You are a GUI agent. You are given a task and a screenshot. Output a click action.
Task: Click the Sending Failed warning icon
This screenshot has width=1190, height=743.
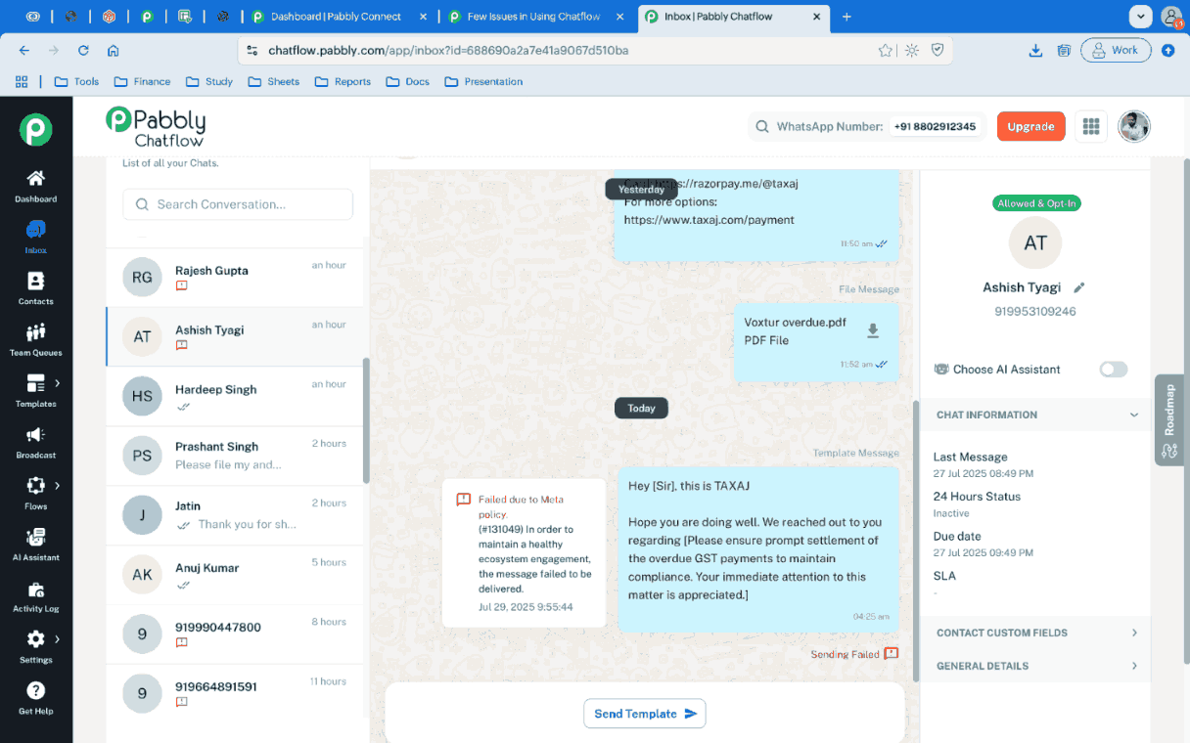pos(891,653)
